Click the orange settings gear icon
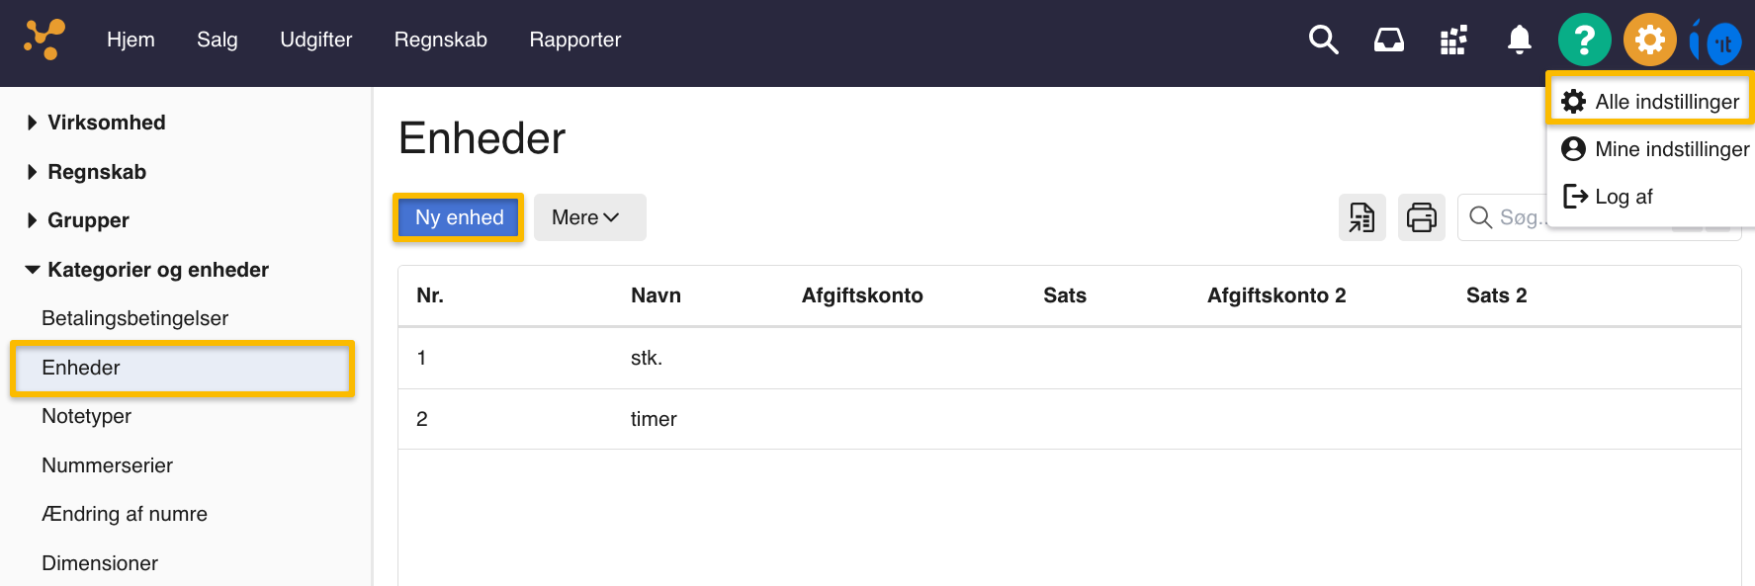Image resolution: width=1755 pixels, height=586 pixels. pyautogui.click(x=1649, y=40)
